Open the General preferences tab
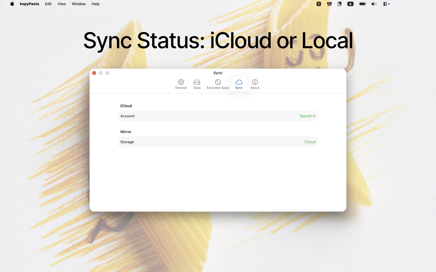Viewport: 436px width, 272px height. [x=181, y=84]
